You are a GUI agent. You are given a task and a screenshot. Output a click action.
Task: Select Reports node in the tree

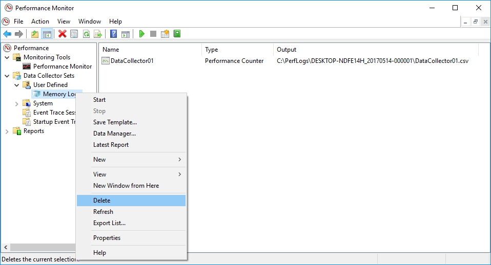(x=33, y=131)
